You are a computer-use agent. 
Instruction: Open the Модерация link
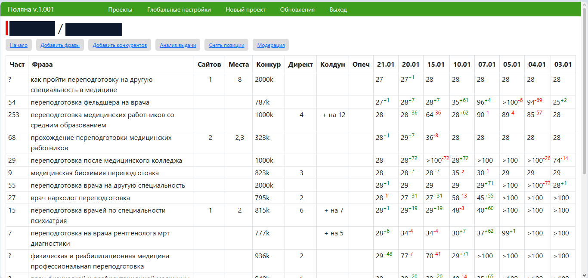[271, 45]
